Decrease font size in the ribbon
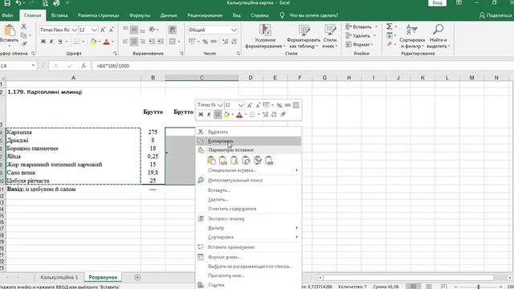This screenshot has height=289, width=514. [x=112, y=30]
